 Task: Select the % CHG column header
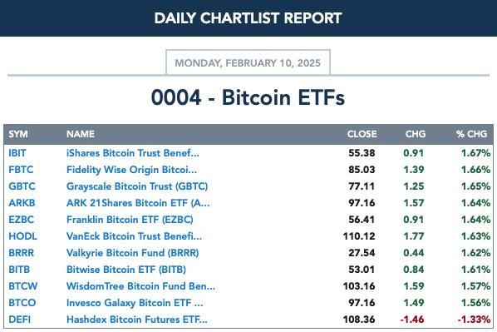471,134
